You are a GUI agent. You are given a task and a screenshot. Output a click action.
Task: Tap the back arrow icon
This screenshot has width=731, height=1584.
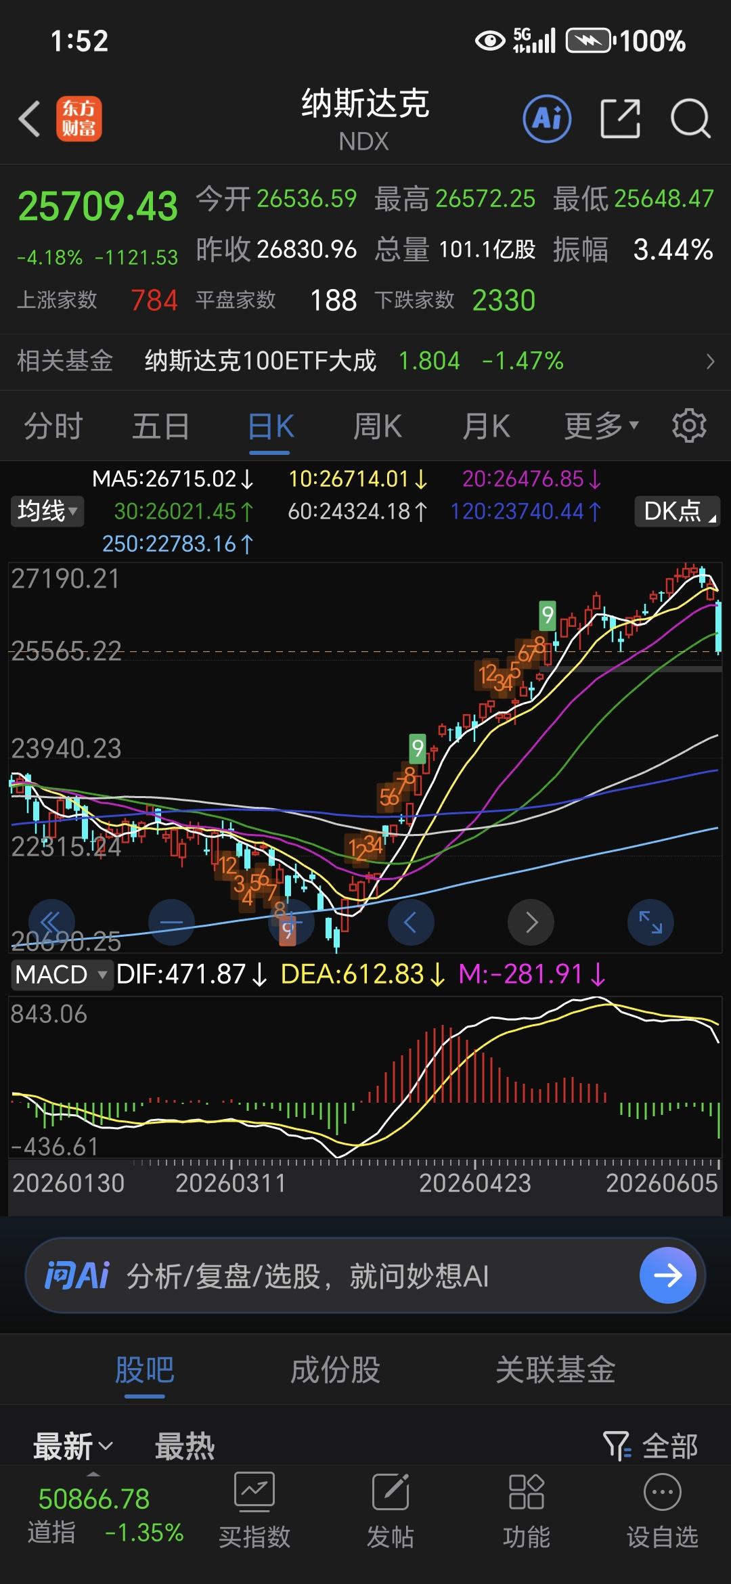29,119
